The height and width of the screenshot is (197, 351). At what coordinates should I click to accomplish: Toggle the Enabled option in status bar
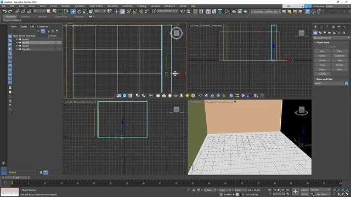point(227,194)
